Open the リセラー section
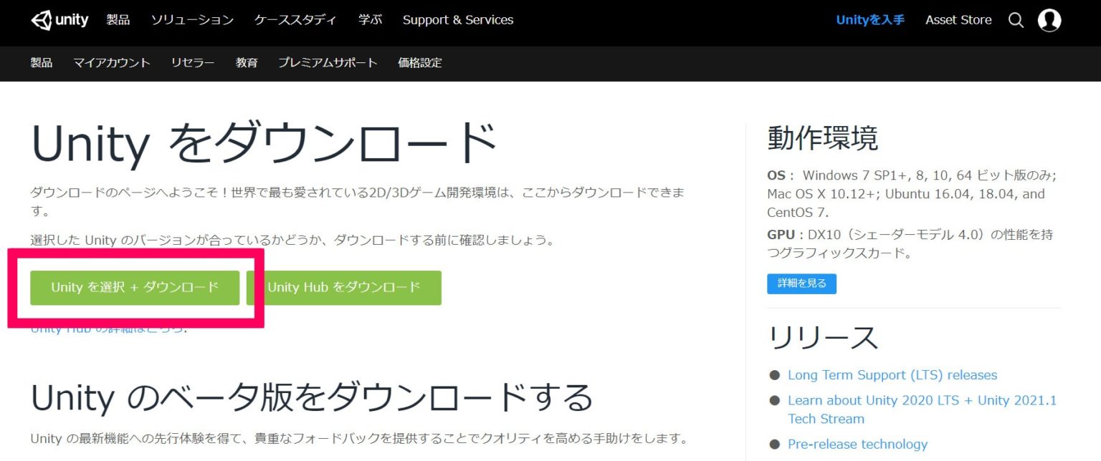Screen dimensions: 1101x461 192,63
